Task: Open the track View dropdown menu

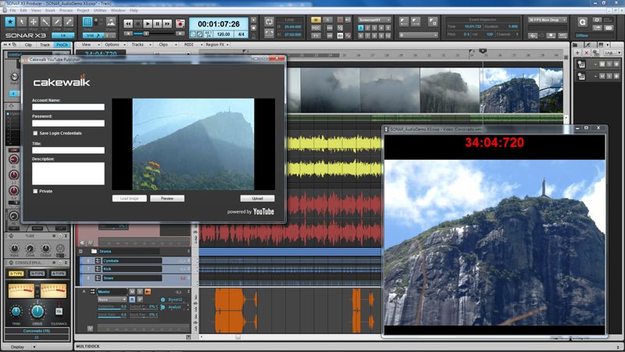Action: click(x=88, y=45)
